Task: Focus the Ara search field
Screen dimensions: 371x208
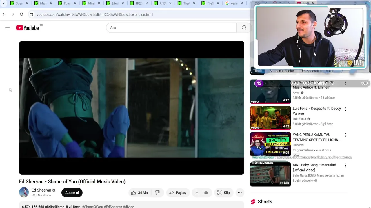Action: point(172,28)
